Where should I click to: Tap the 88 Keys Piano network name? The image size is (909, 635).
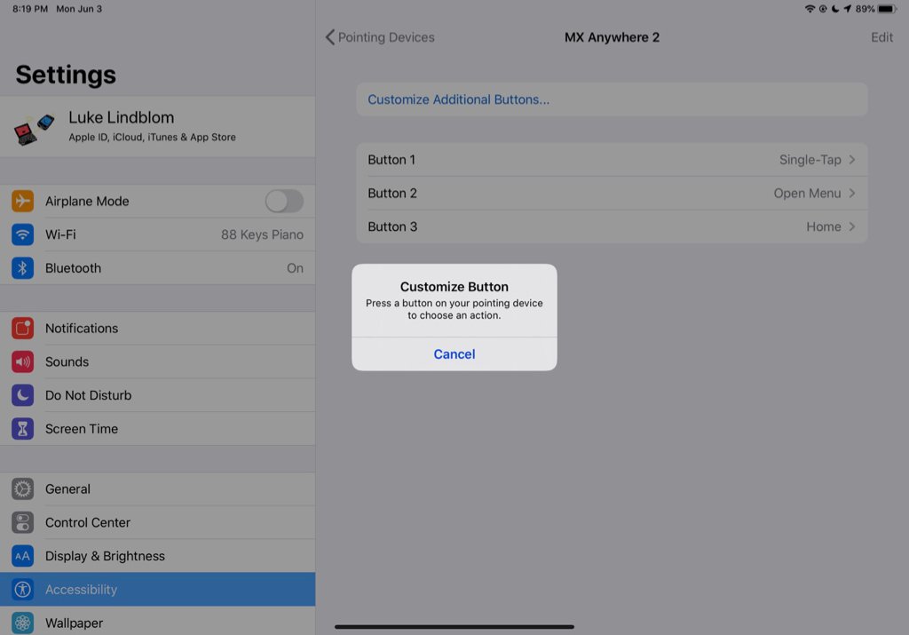[x=262, y=234]
